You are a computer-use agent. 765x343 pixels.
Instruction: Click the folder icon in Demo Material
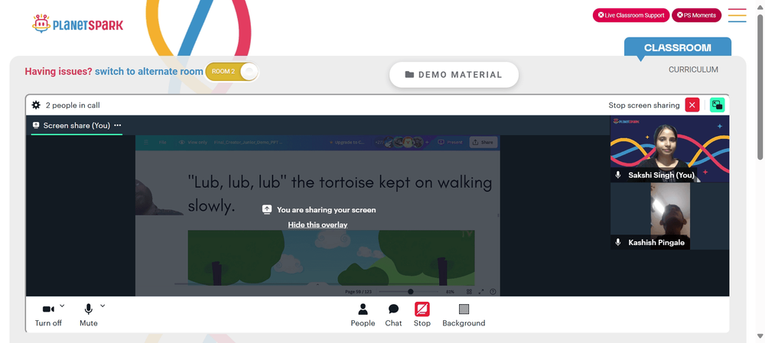click(409, 75)
